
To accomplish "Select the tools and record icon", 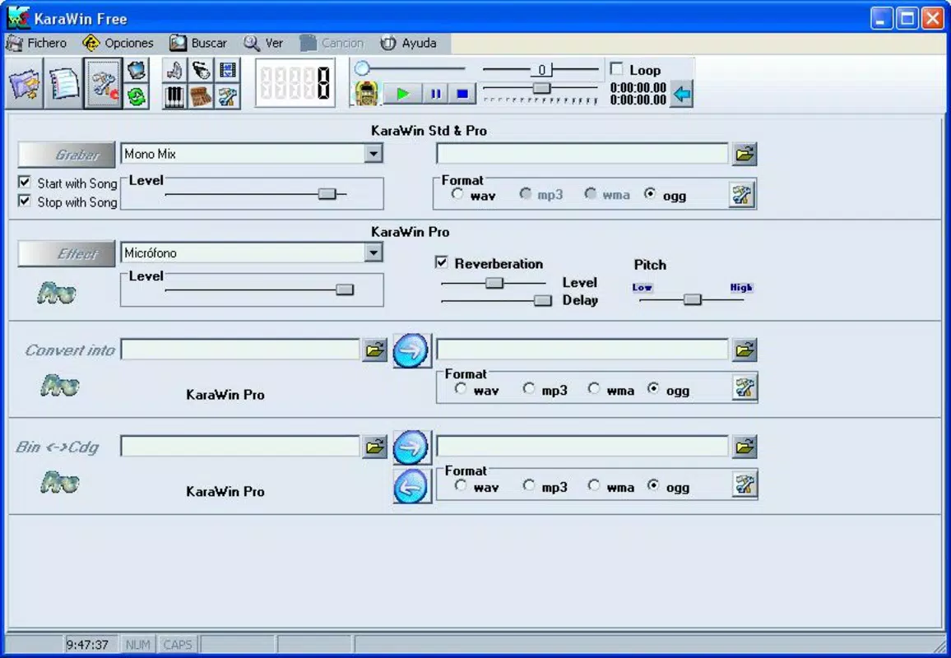I will click(103, 84).
